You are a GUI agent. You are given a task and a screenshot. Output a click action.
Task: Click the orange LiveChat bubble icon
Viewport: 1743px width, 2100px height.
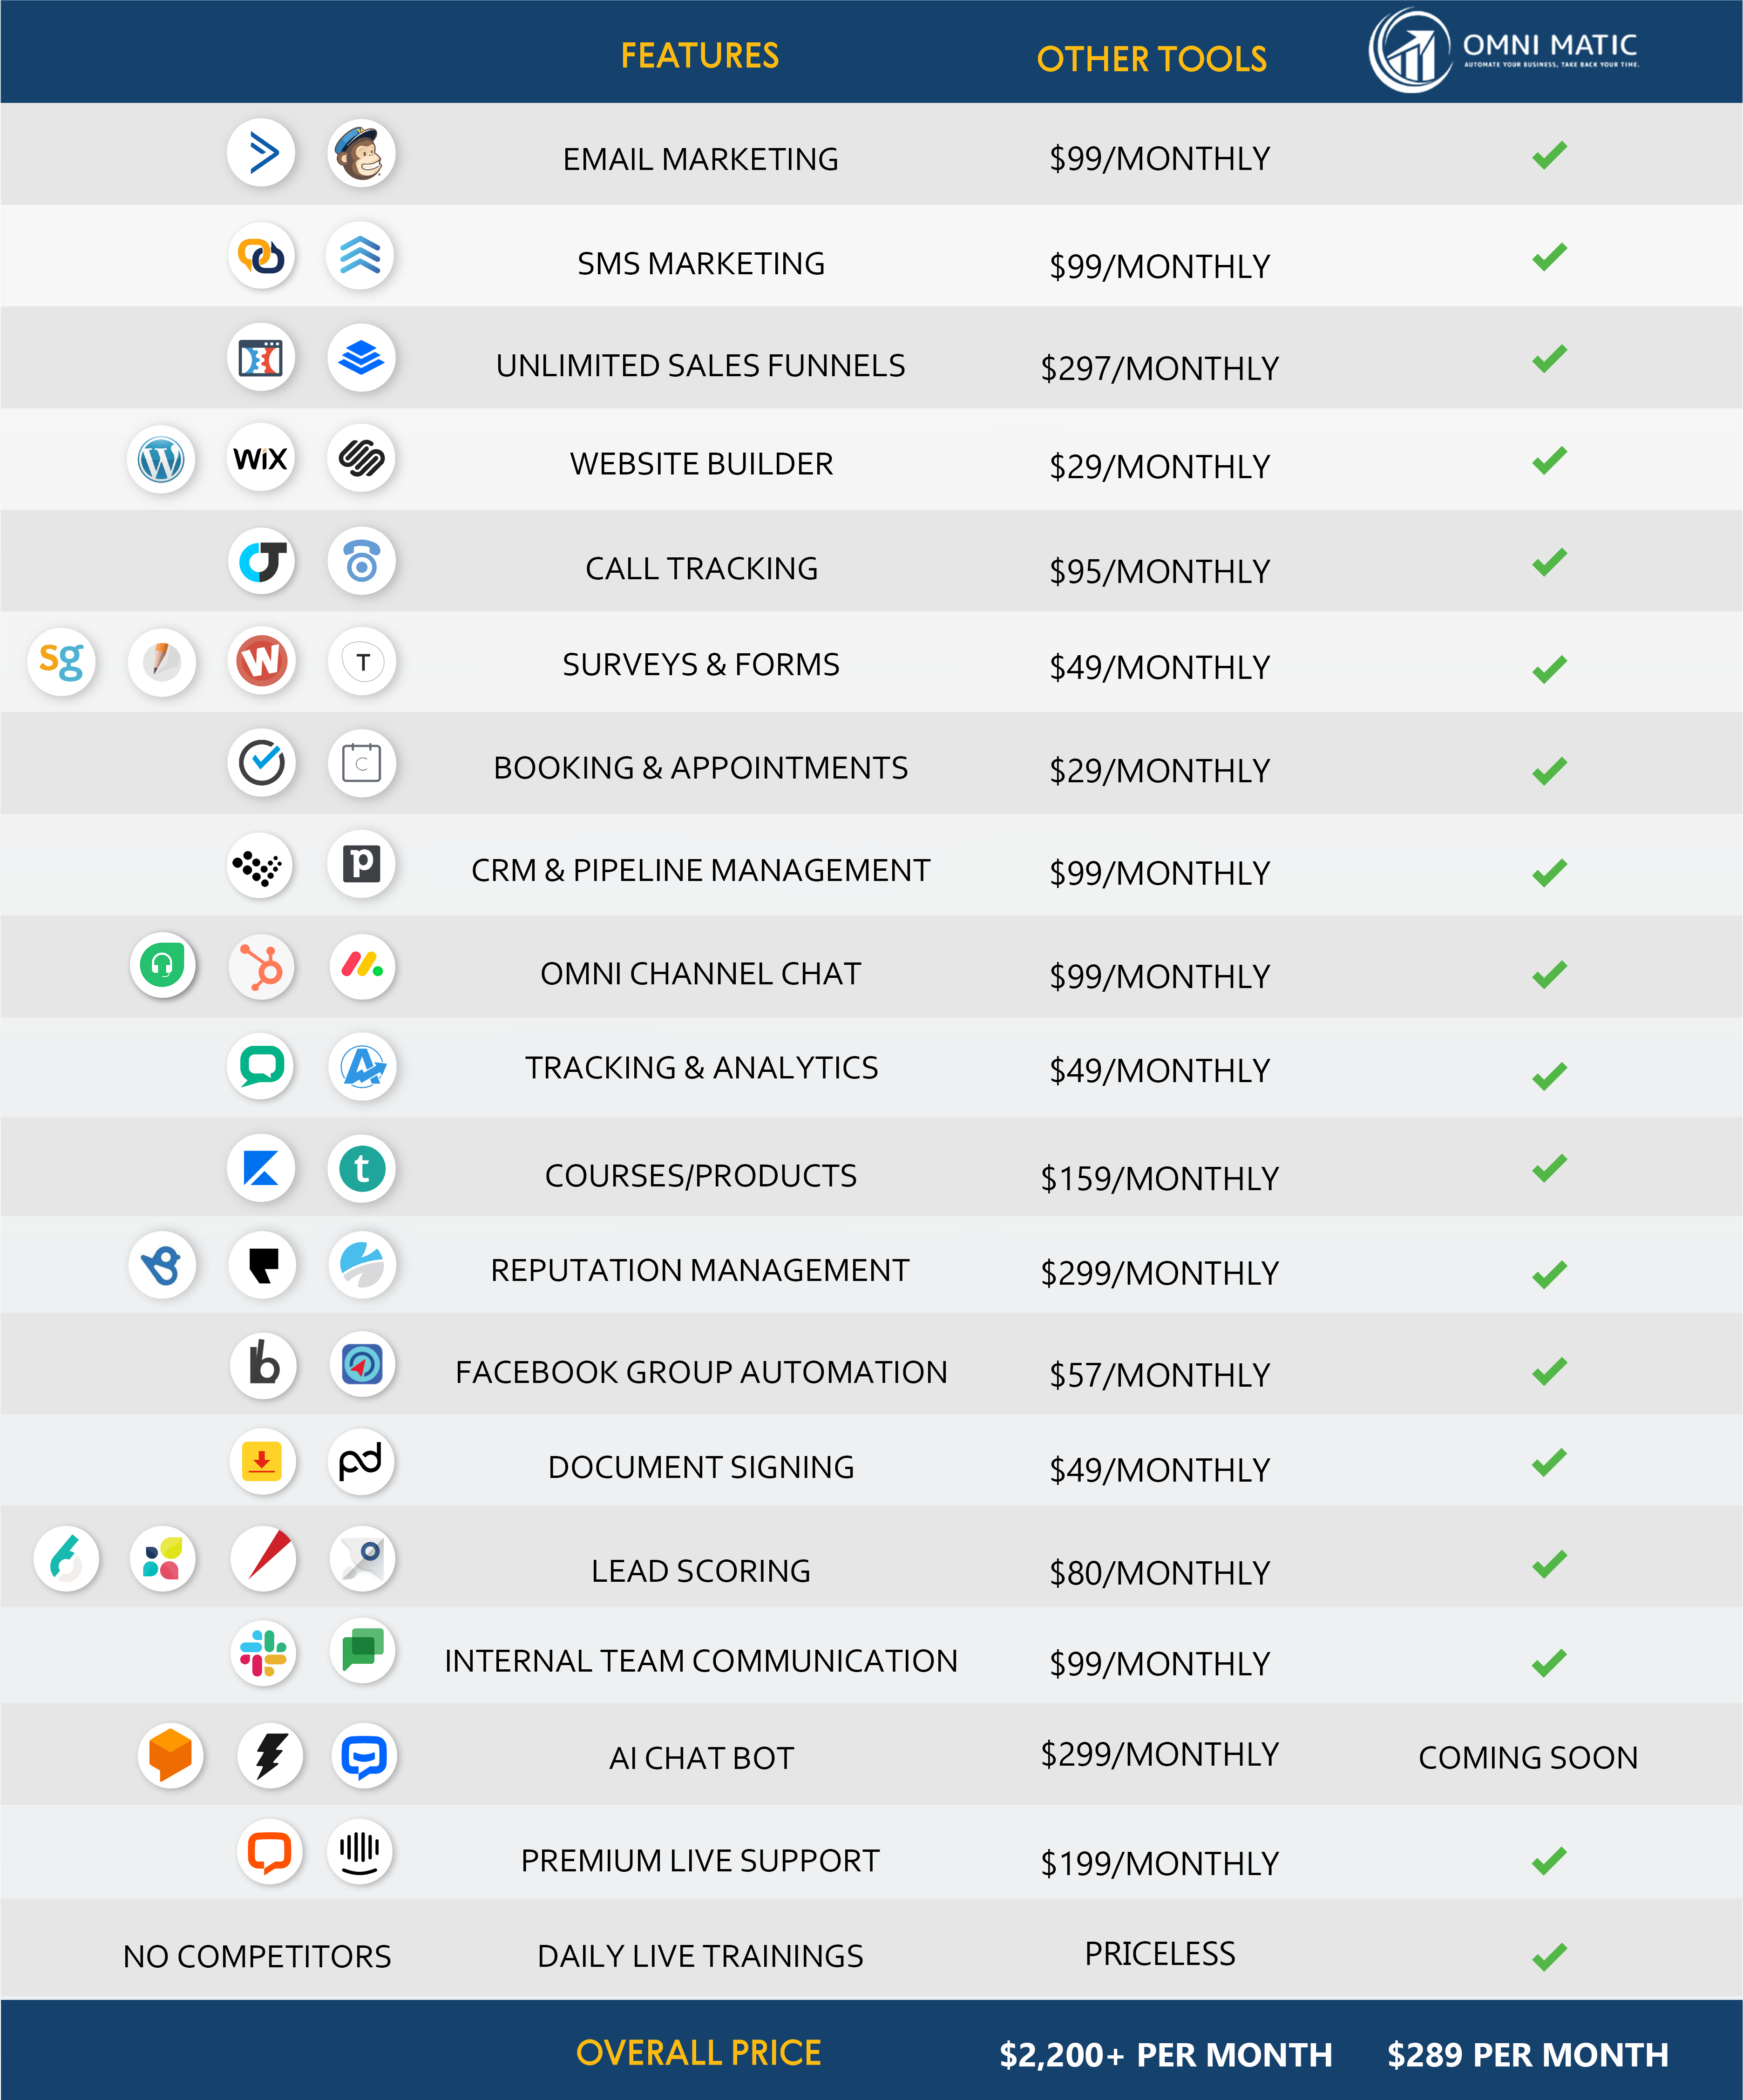coord(269,1852)
